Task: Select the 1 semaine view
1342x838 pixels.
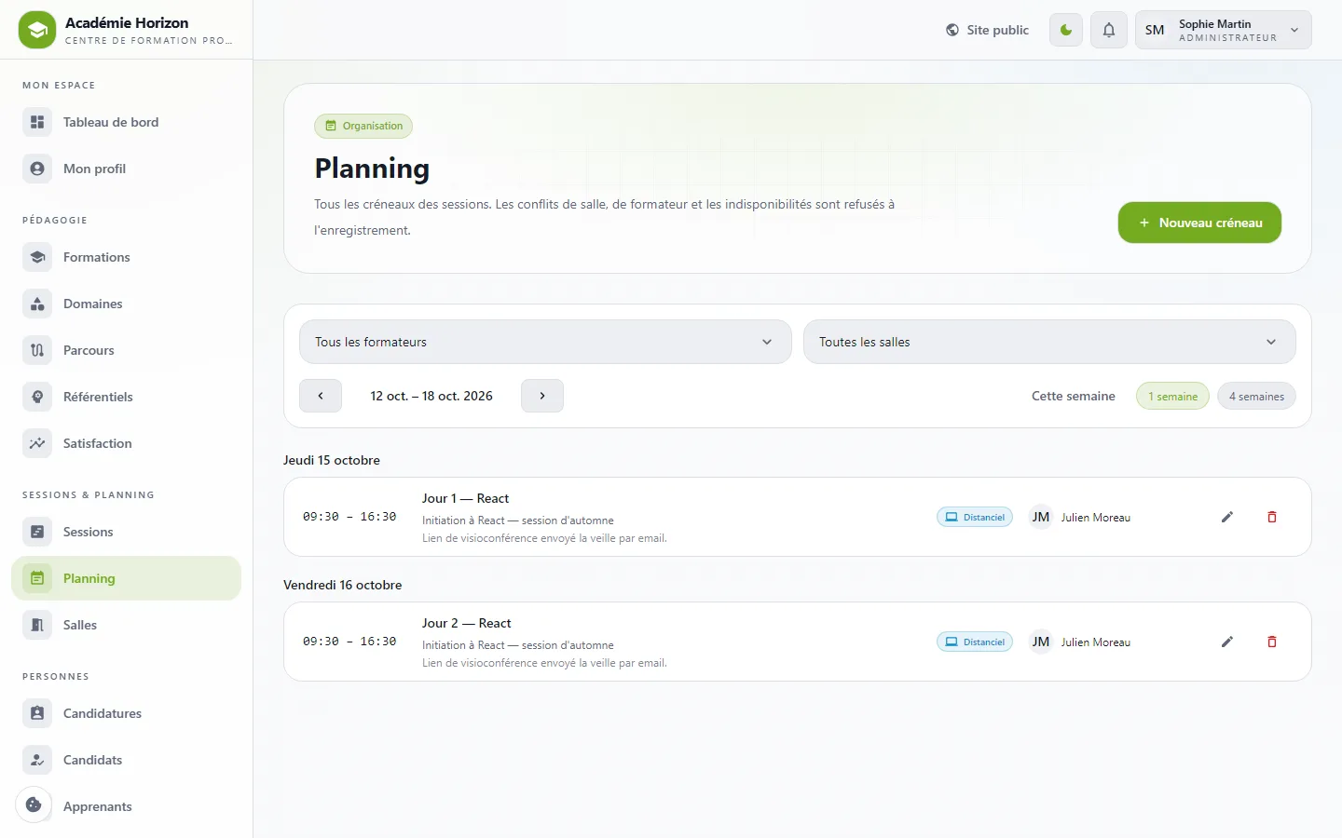Action: (1172, 396)
